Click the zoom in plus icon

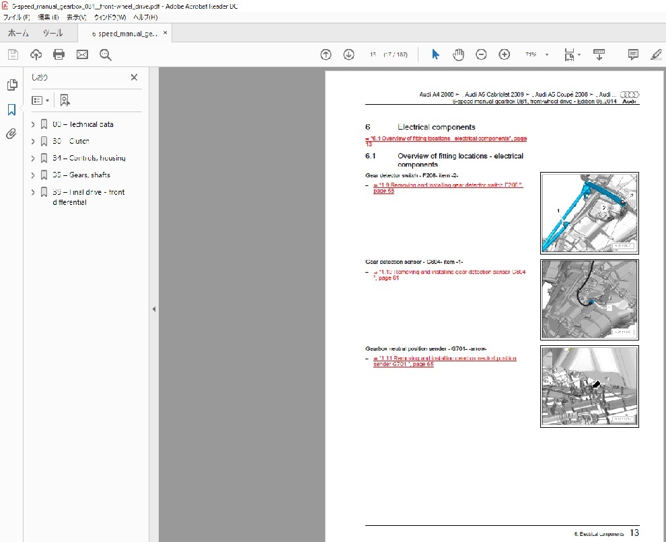pyautogui.click(x=504, y=55)
